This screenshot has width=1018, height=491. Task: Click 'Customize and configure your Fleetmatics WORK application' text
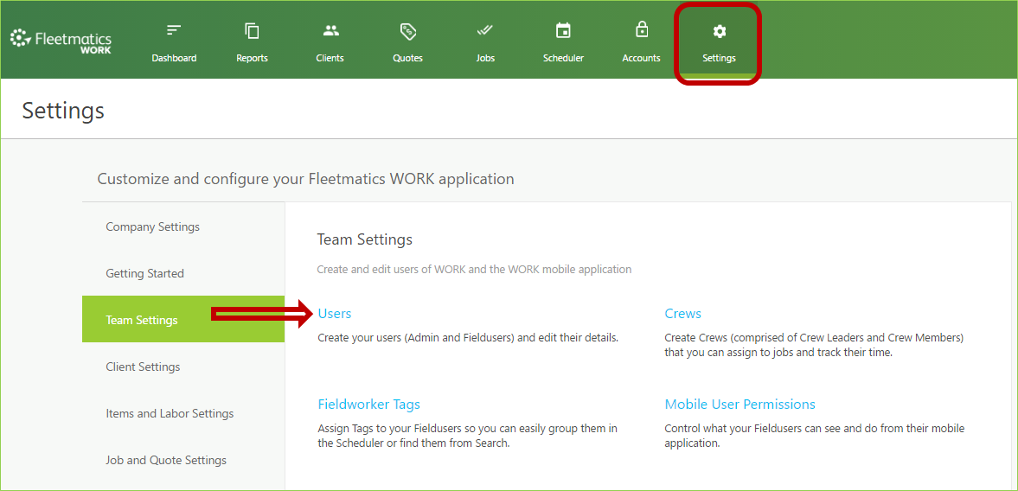tap(306, 179)
